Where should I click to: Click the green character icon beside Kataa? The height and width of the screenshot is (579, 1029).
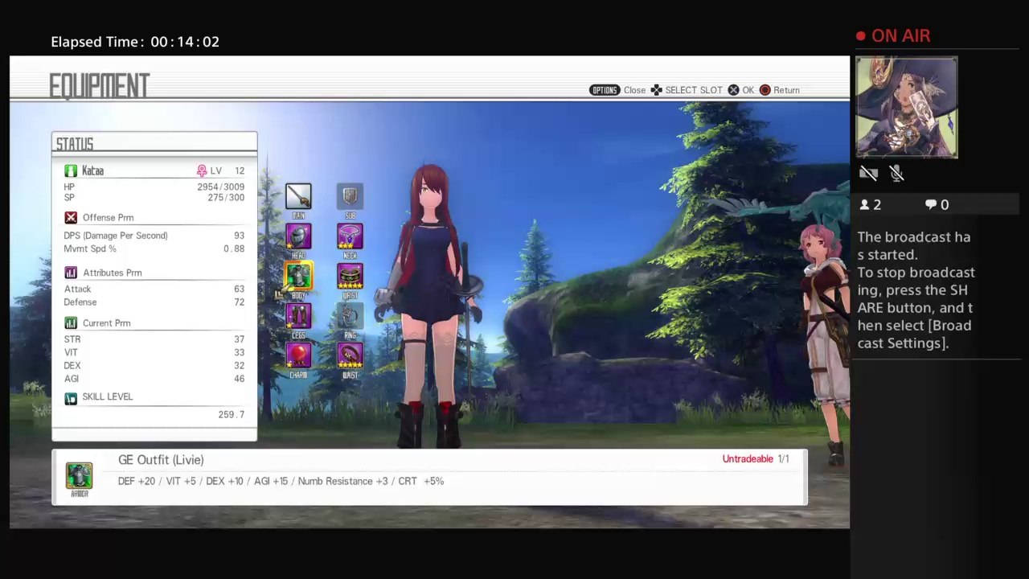71,170
